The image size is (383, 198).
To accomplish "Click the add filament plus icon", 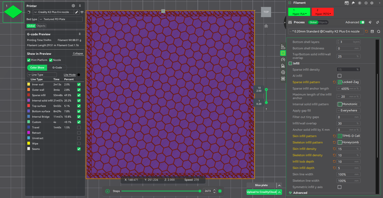I will point(360,3).
